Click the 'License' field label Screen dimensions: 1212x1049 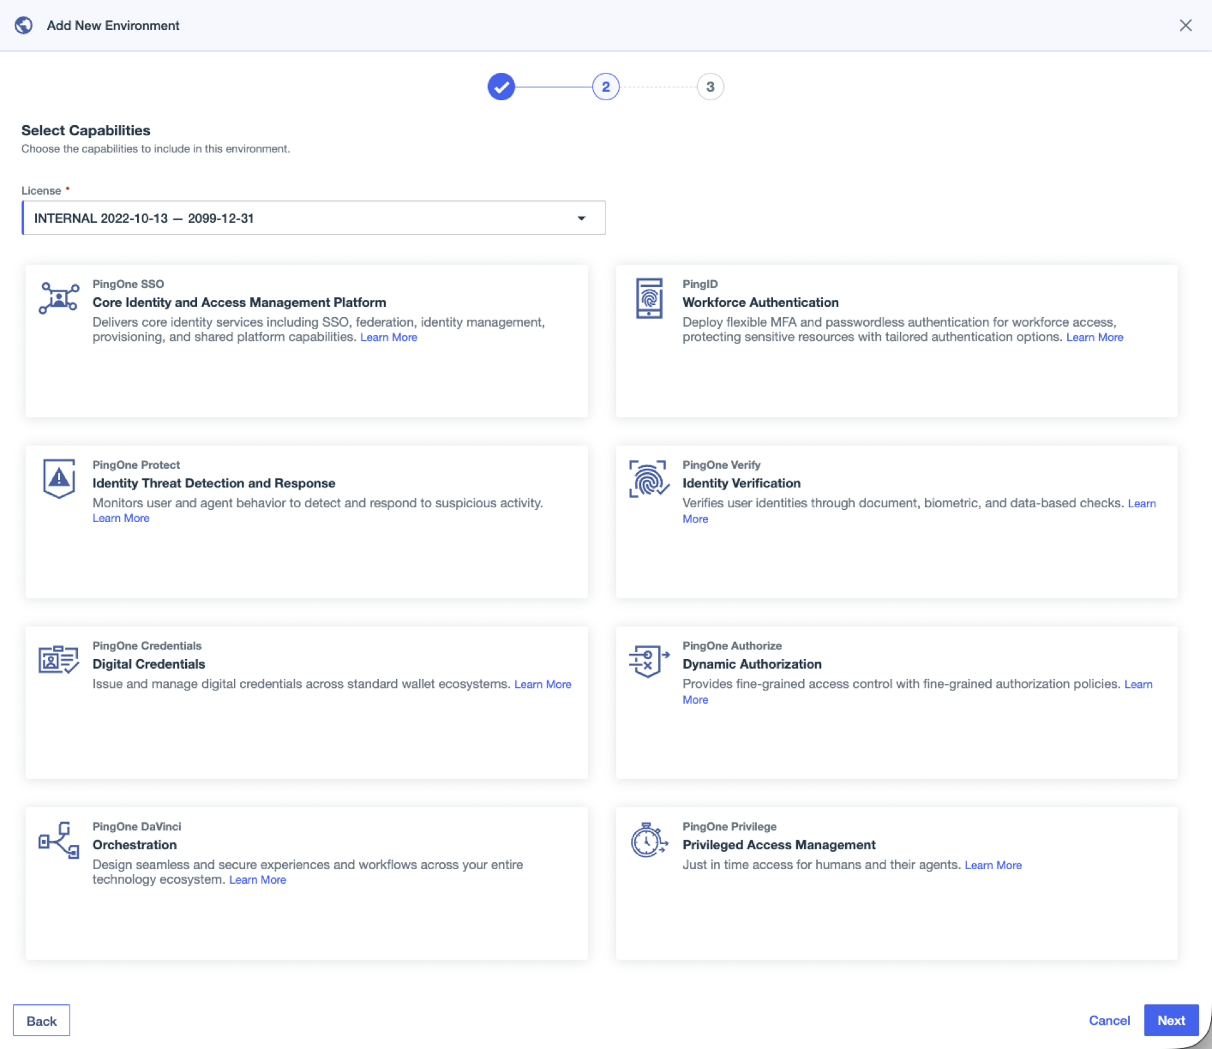(x=41, y=191)
